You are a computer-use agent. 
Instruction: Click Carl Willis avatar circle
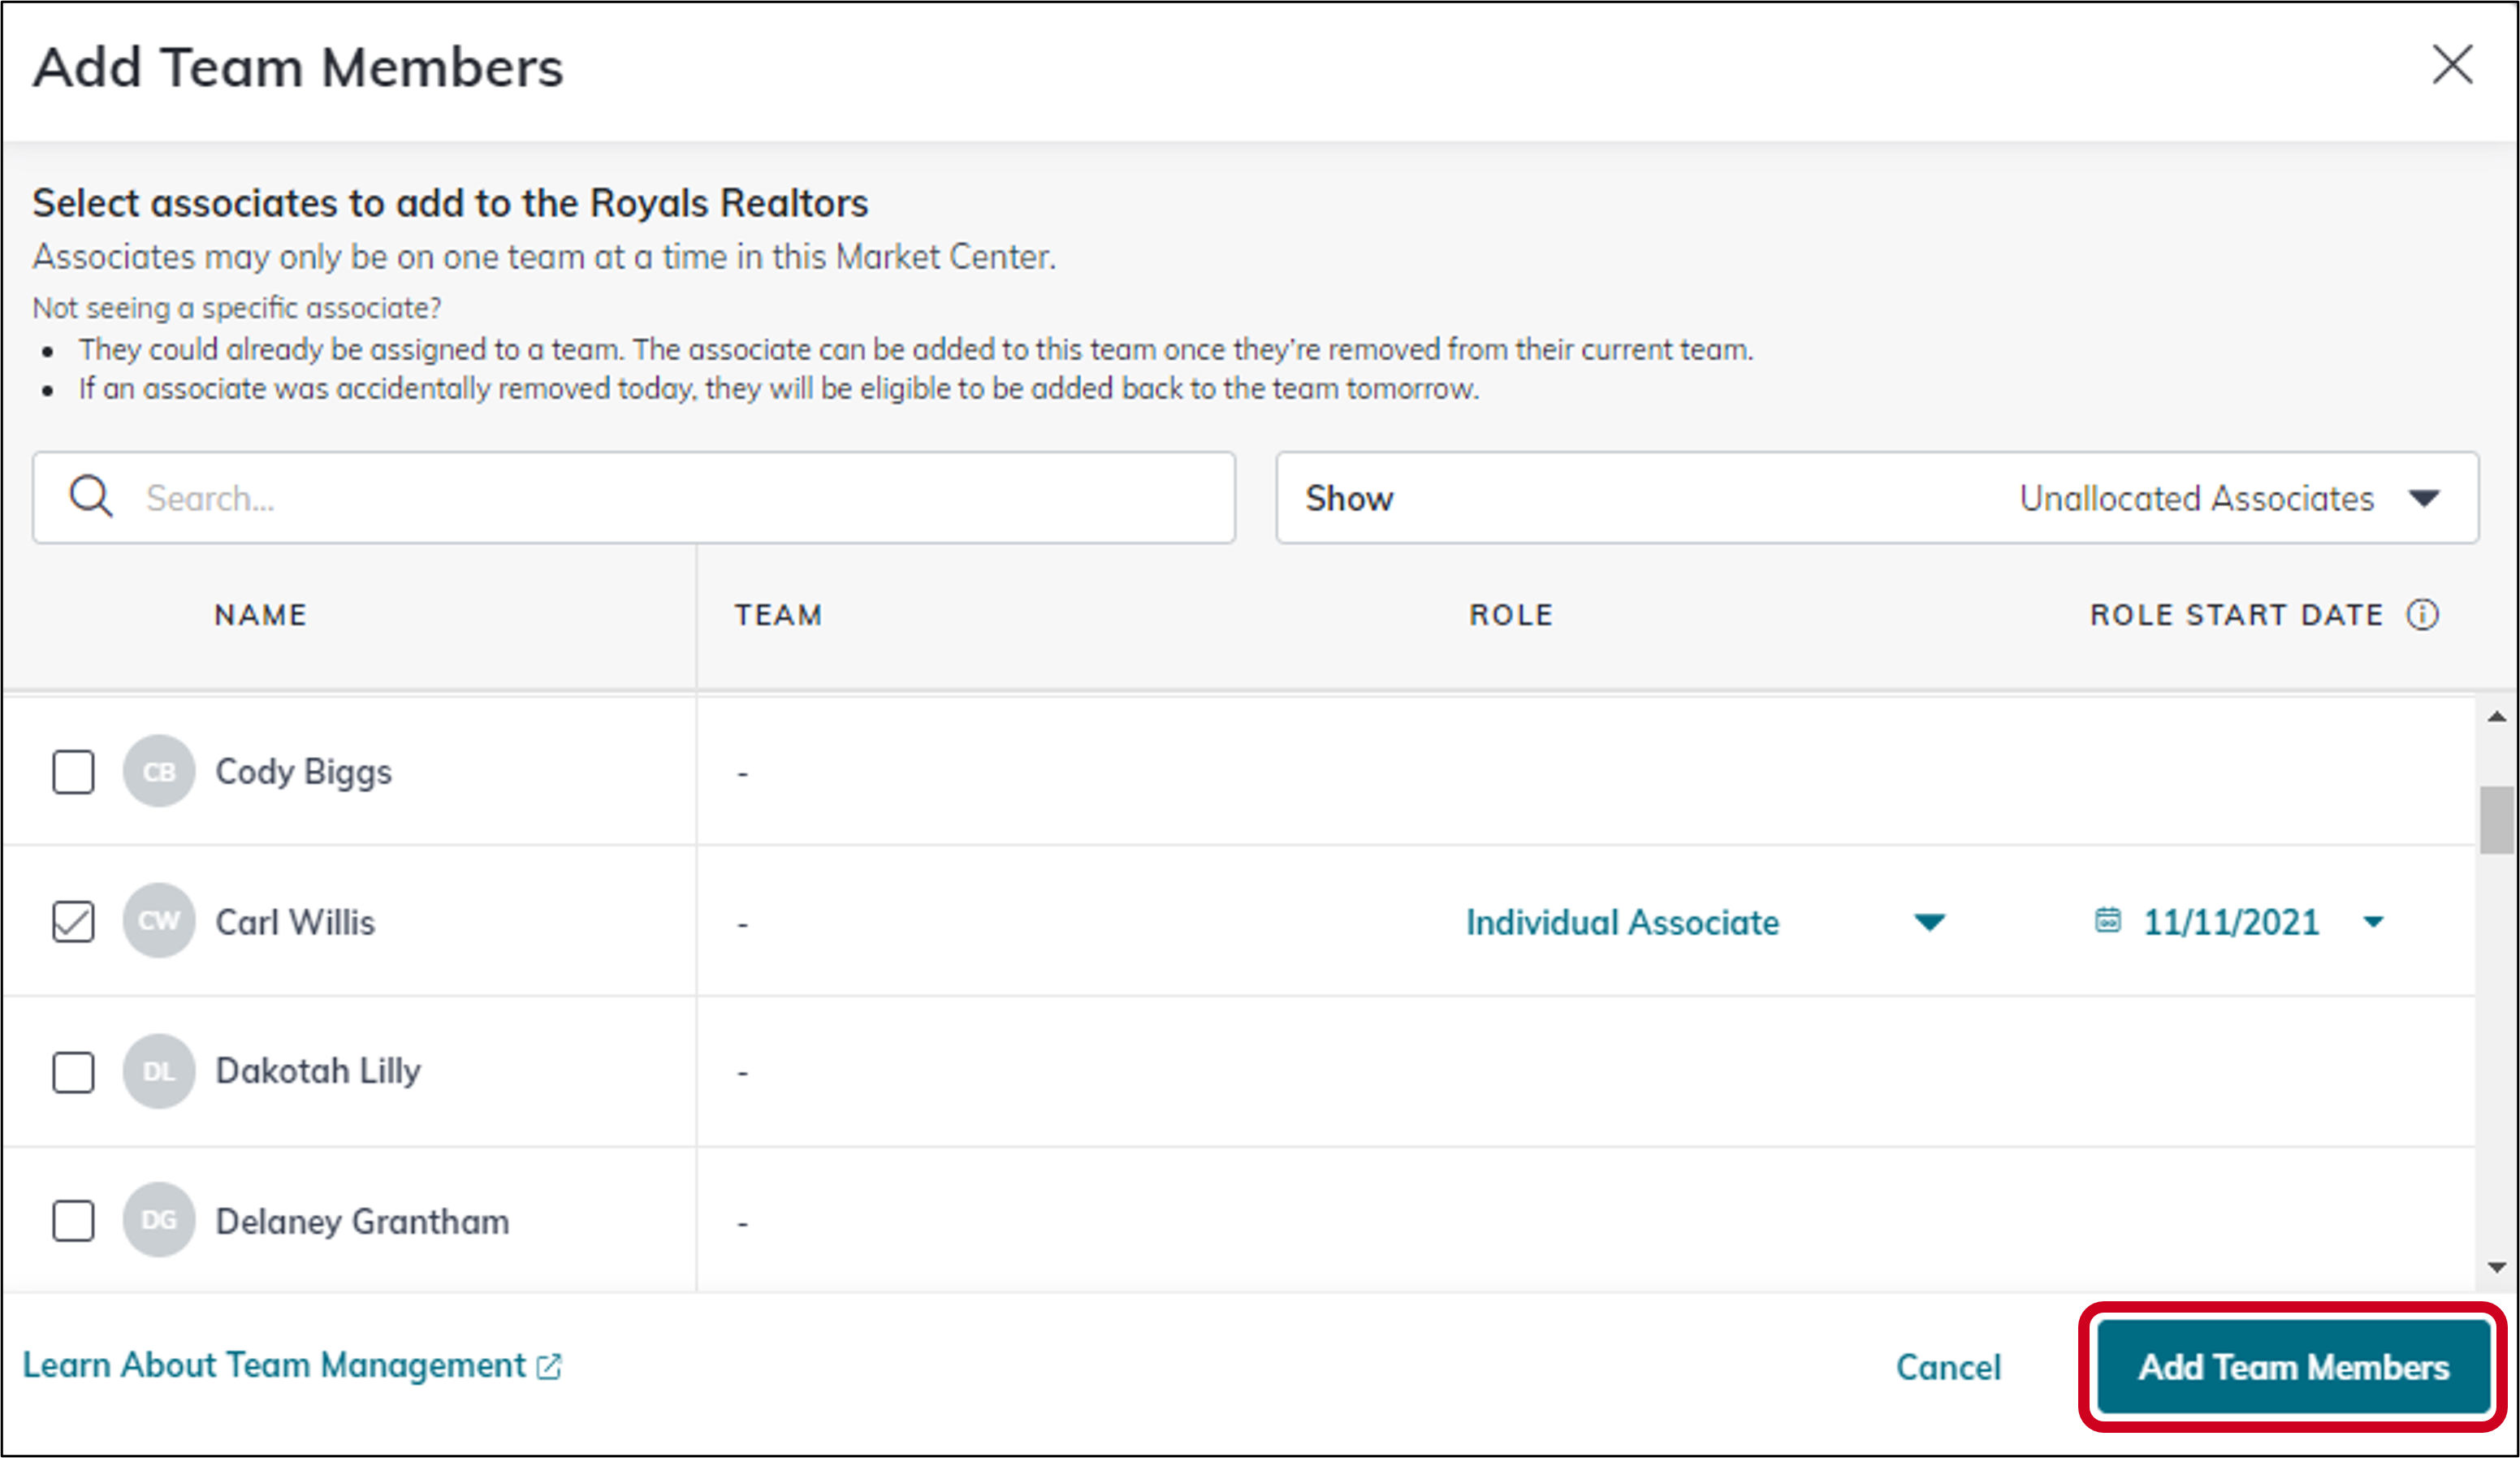158,921
